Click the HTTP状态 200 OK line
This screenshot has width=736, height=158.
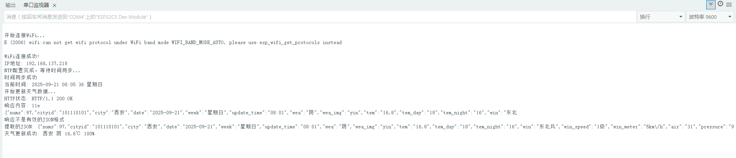[38, 99]
